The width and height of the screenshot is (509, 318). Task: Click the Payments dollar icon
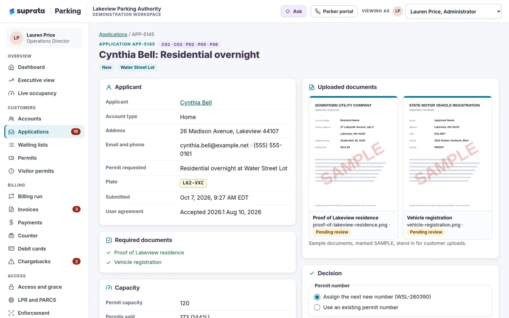click(11, 223)
